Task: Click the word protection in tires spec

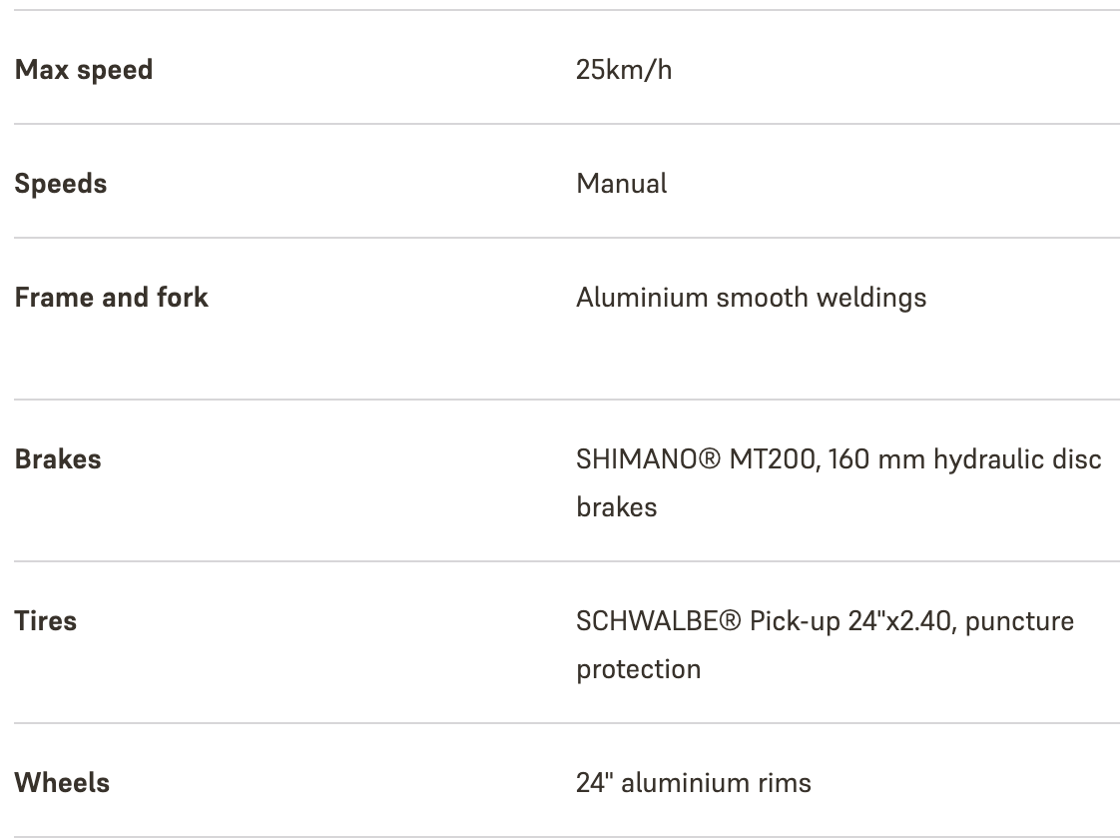Action: [638, 669]
